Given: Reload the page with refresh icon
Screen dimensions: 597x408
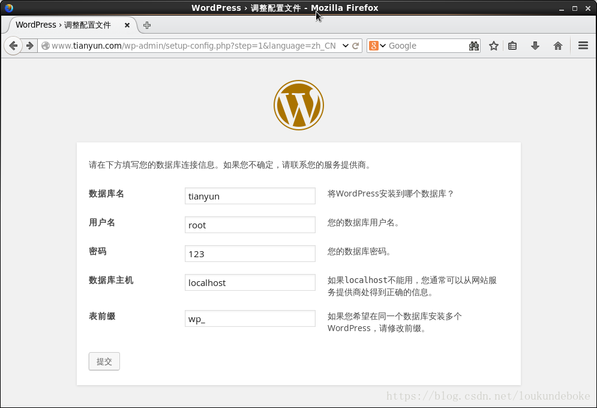Looking at the screenshot, I should (x=356, y=46).
